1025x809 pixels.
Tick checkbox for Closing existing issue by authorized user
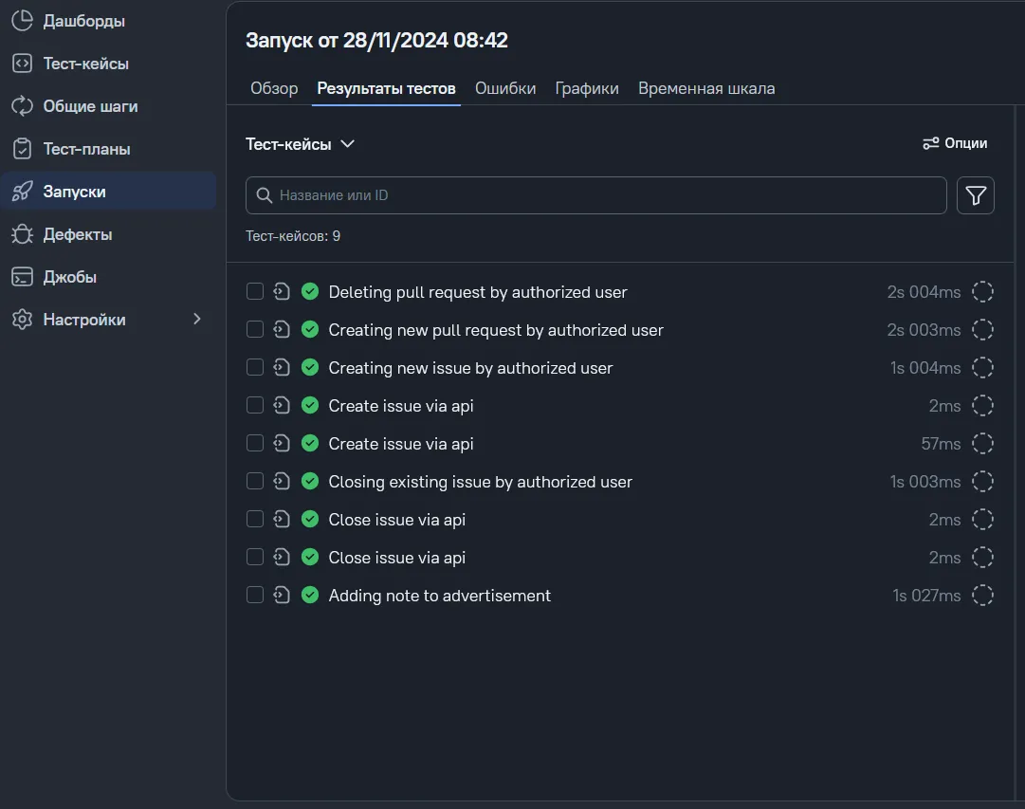tap(255, 481)
